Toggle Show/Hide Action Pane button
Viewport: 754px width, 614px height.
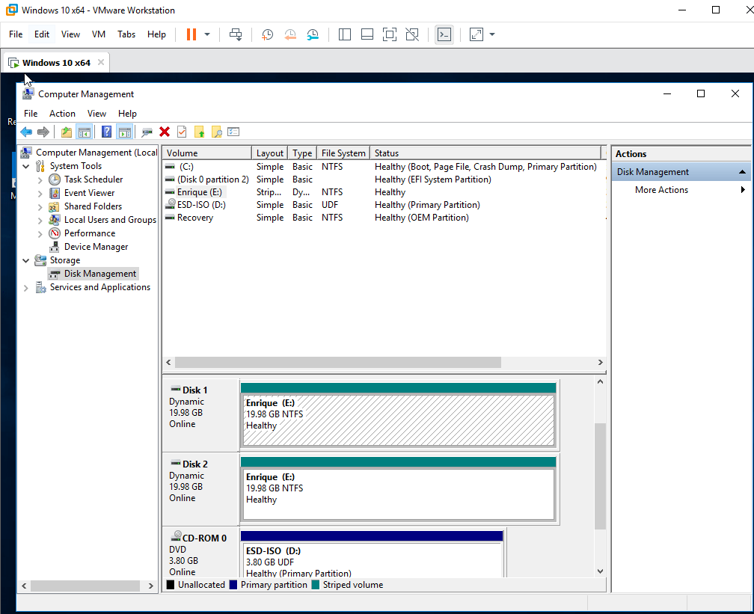124,132
